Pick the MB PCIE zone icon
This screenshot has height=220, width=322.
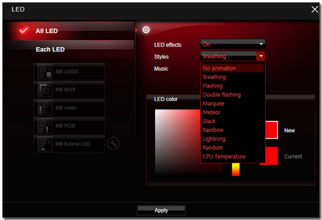coord(45,126)
